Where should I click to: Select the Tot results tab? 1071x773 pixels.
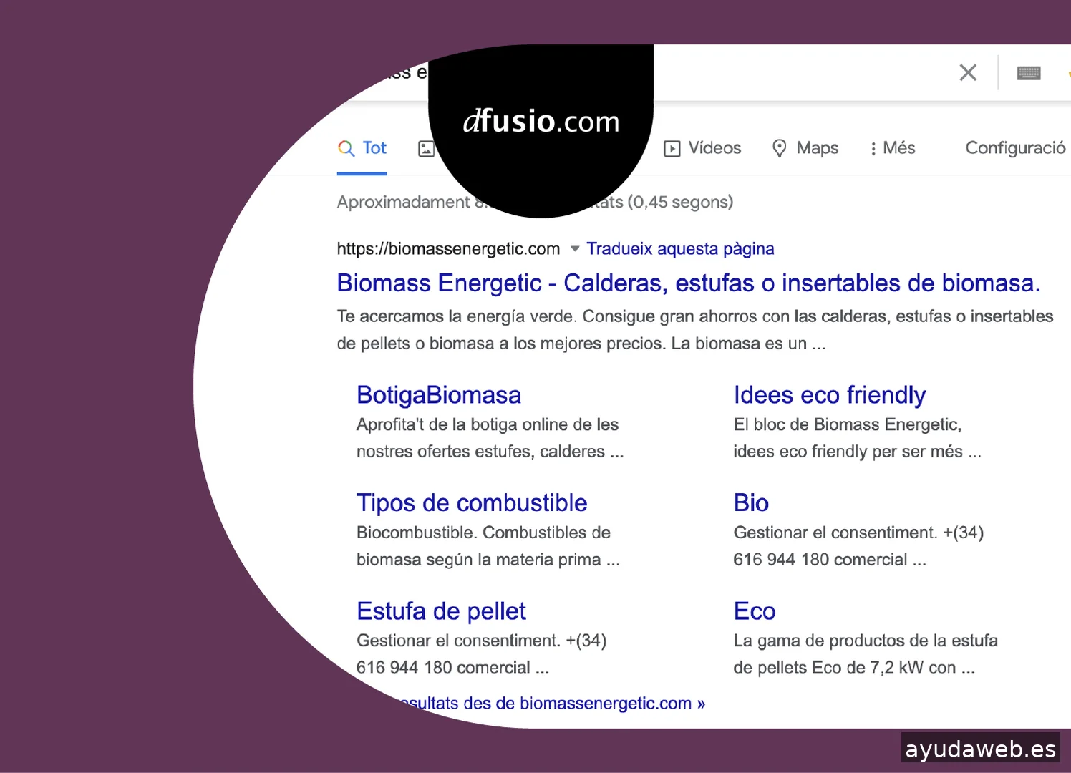pos(363,148)
